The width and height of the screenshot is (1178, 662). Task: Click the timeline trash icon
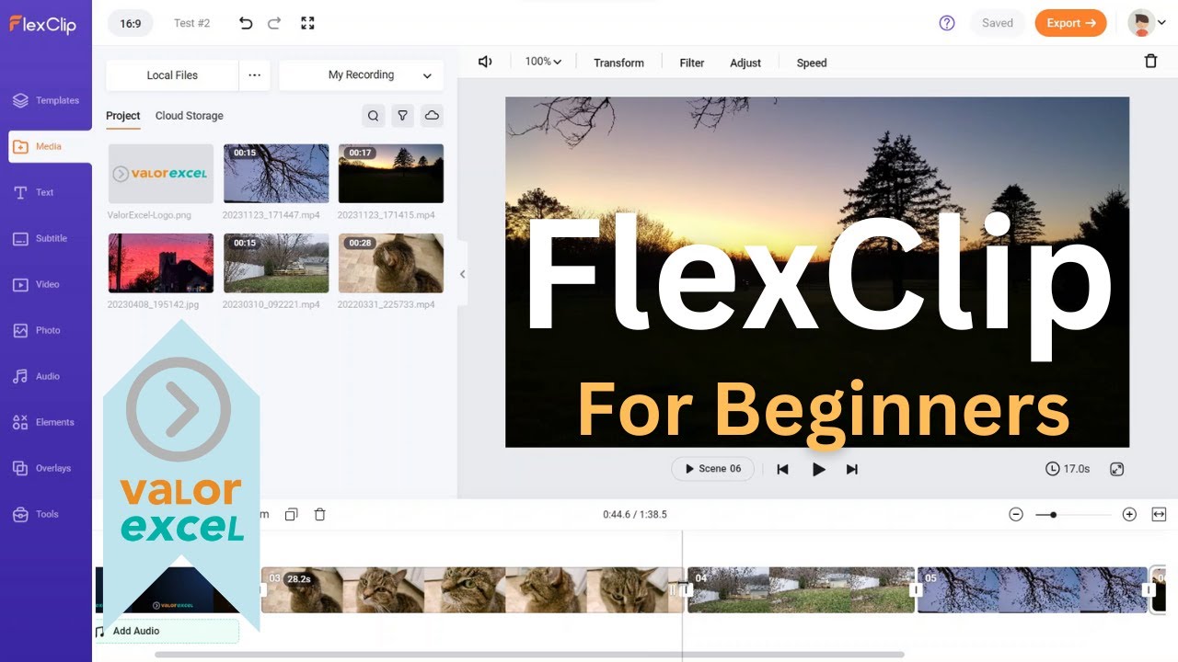[x=320, y=515]
